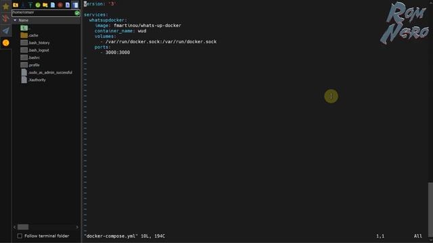Click file list scroll right arrow
The height and width of the screenshot is (243, 433).
(77, 227)
